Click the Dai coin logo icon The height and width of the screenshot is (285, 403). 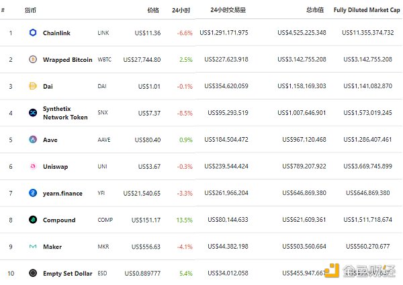click(33, 86)
